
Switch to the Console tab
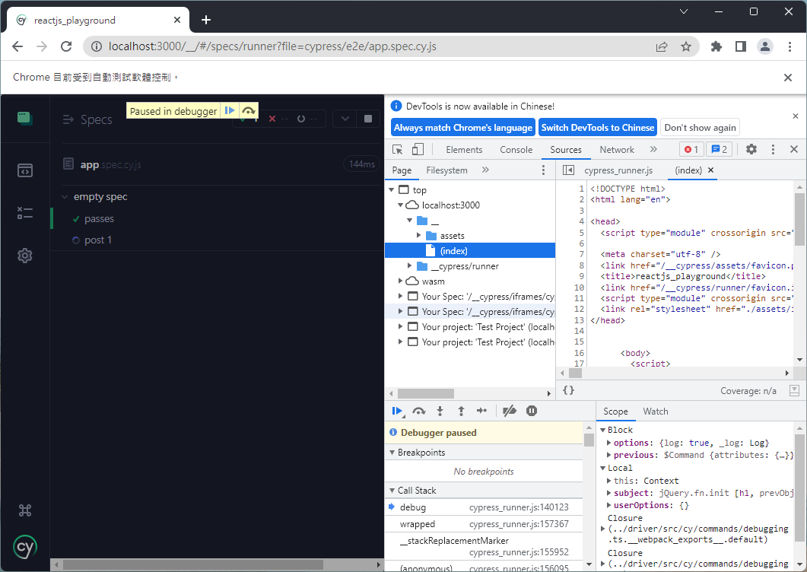click(516, 150)
